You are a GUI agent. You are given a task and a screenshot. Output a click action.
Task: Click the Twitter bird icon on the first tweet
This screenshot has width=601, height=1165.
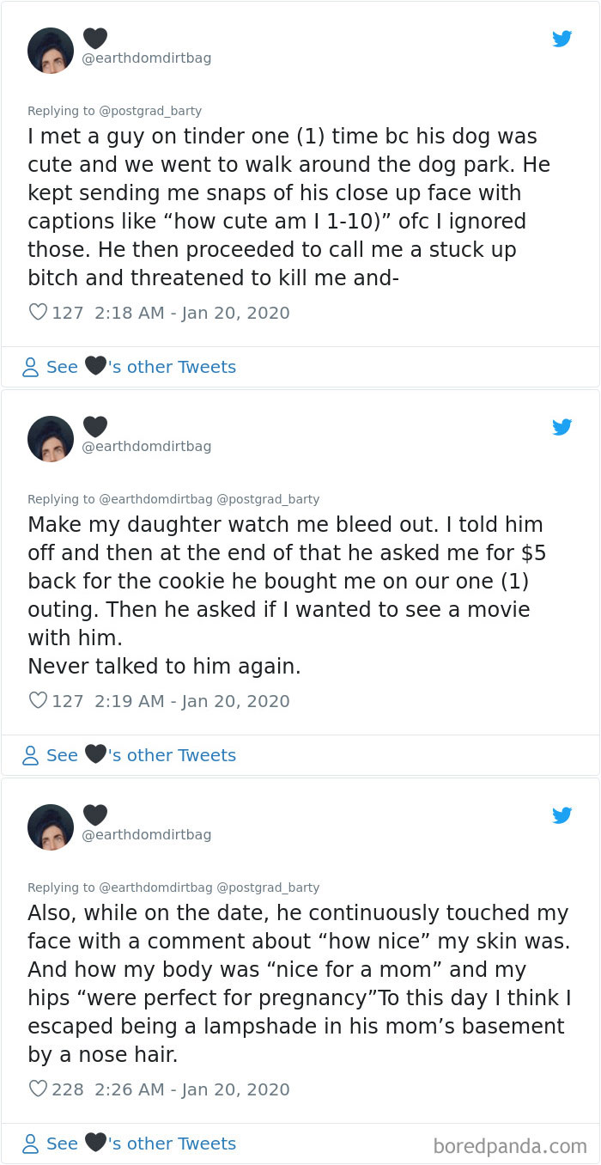[x=562, y=39]
